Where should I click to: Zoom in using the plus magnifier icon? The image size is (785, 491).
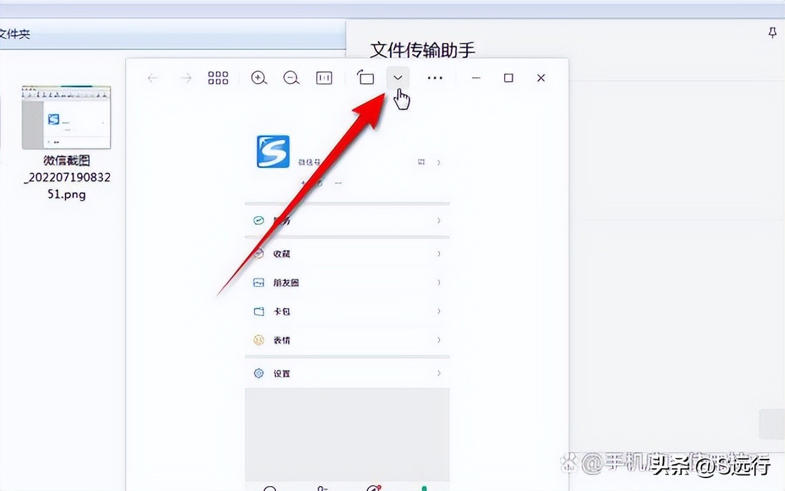(259, 78)
